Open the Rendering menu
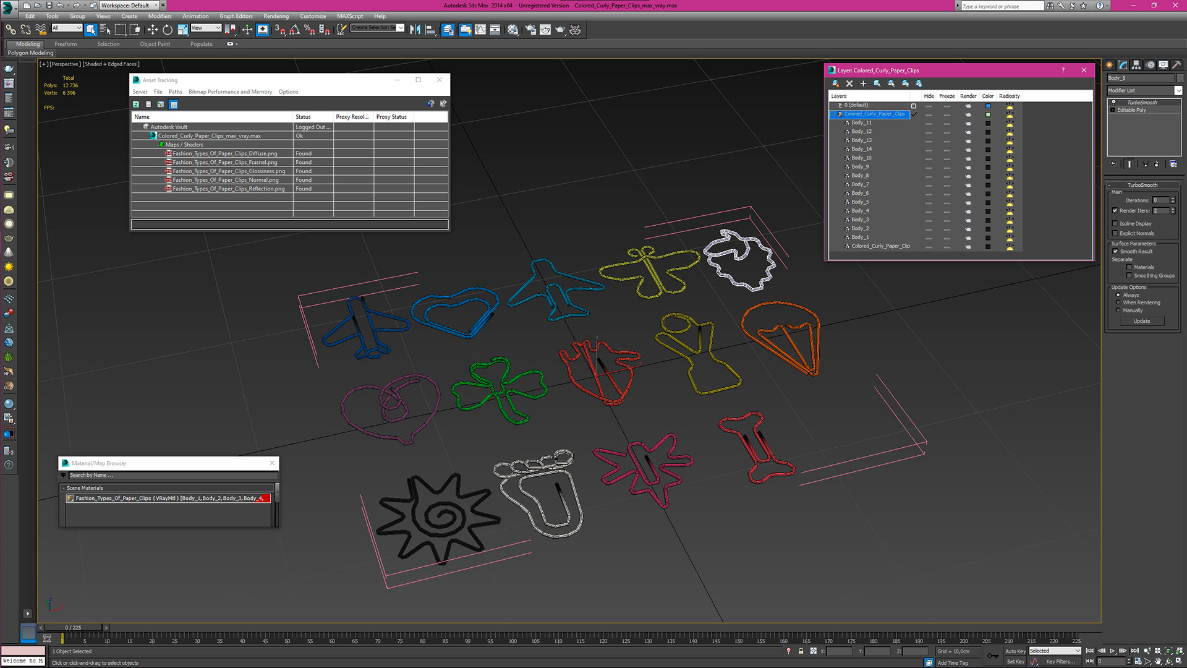Screen dimensions: 1187x668 coord(276,16)
